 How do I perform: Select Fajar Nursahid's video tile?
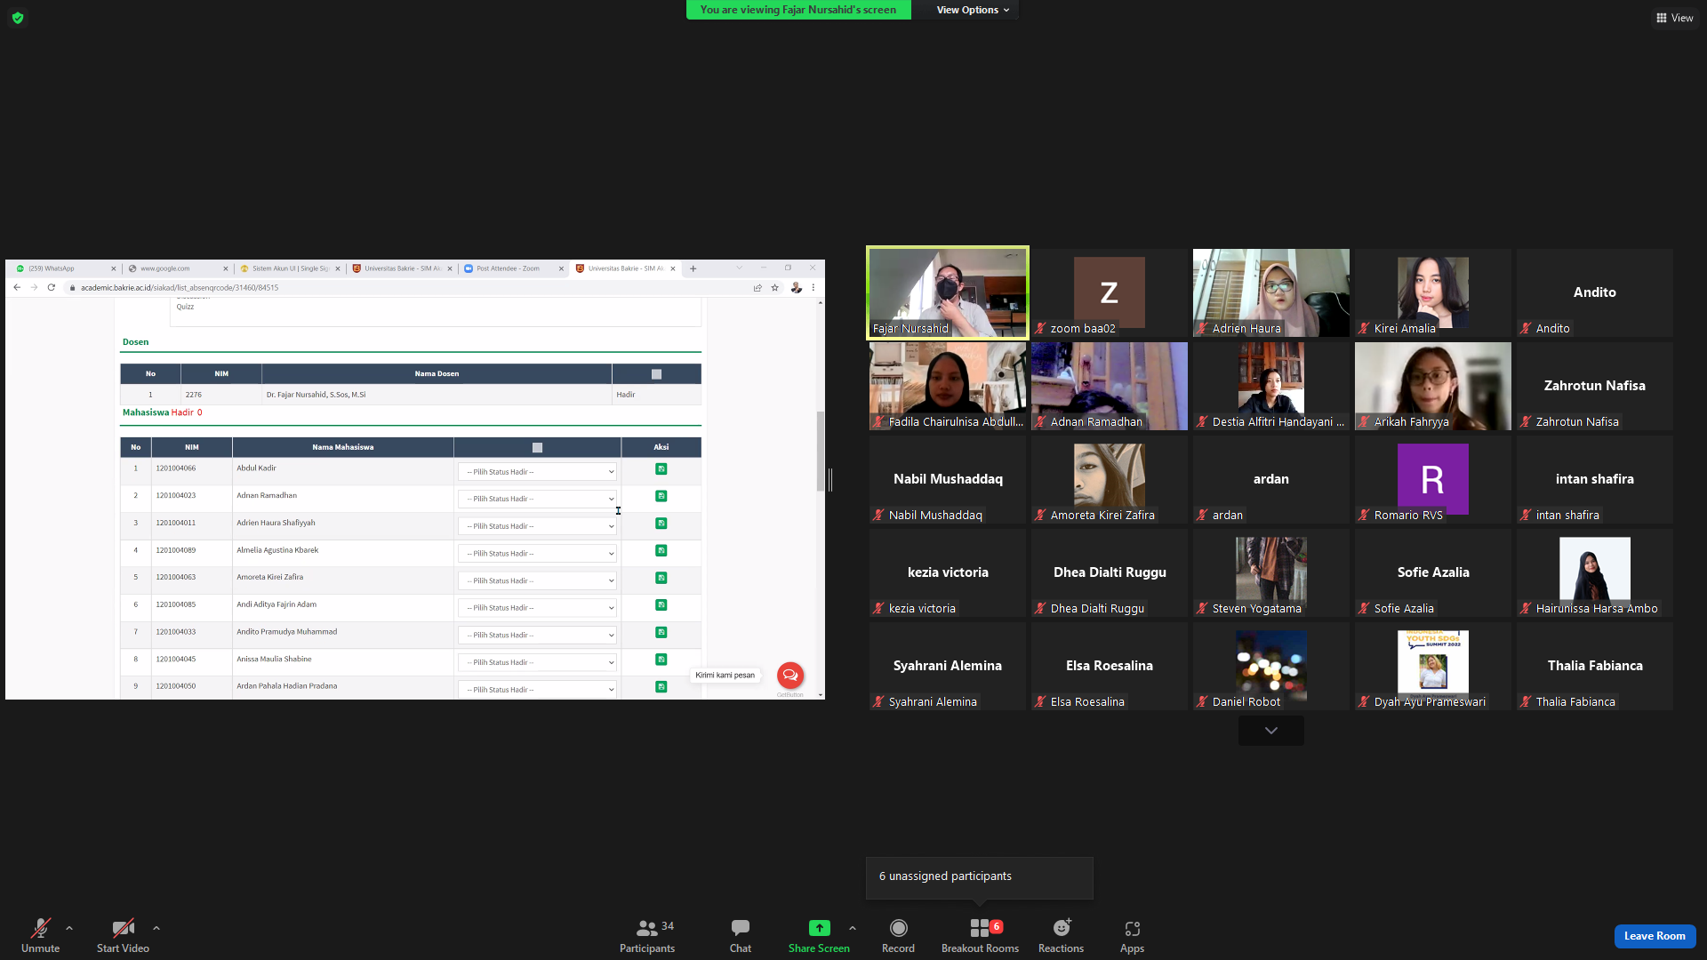[948, 292]
